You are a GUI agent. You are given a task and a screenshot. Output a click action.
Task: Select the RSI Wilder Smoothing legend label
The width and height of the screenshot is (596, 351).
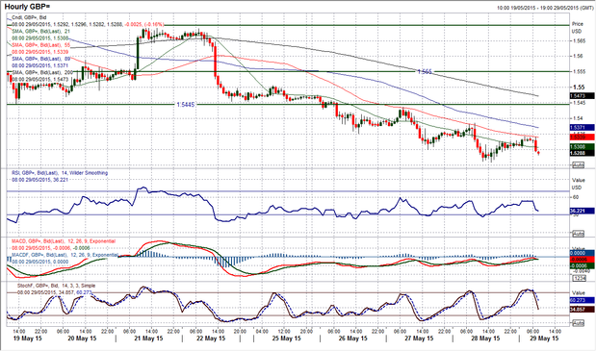tap(60, 173)
